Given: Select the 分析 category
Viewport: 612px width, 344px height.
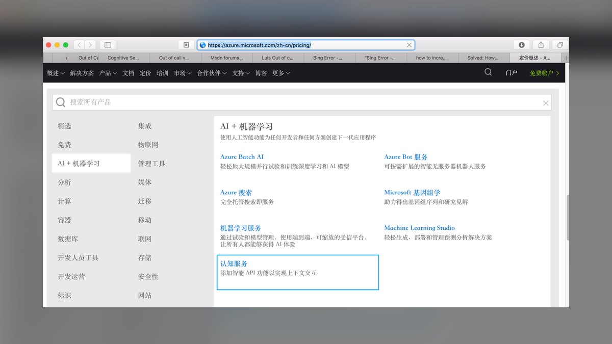Looking at the screenshot, I should 65,182.
